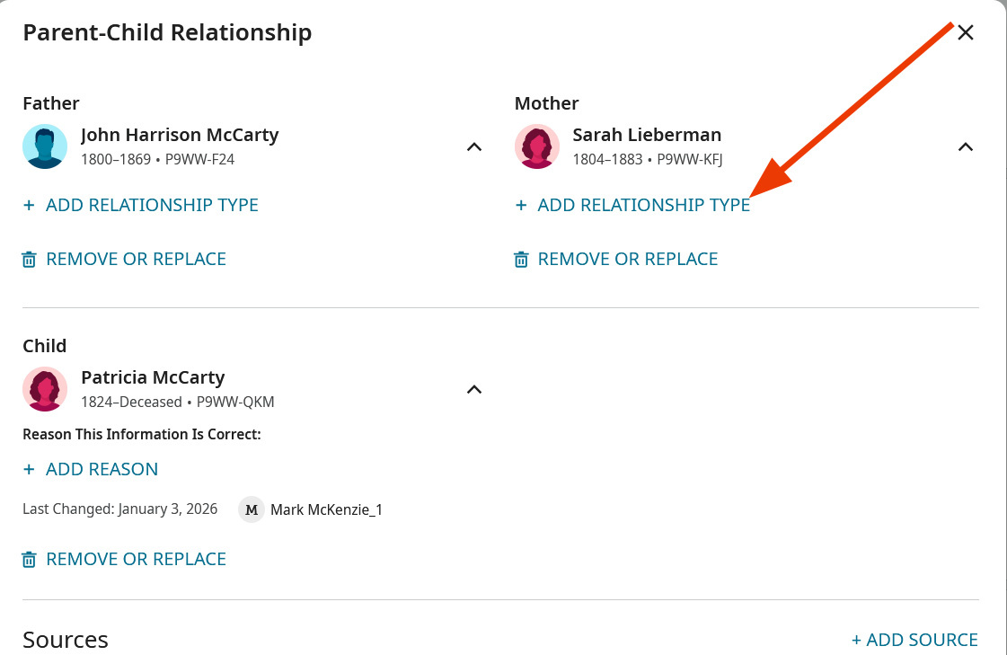Click plus icon beside Add Reason
The height and width of the screenshot is (655, 1007).
click(30, 469)
